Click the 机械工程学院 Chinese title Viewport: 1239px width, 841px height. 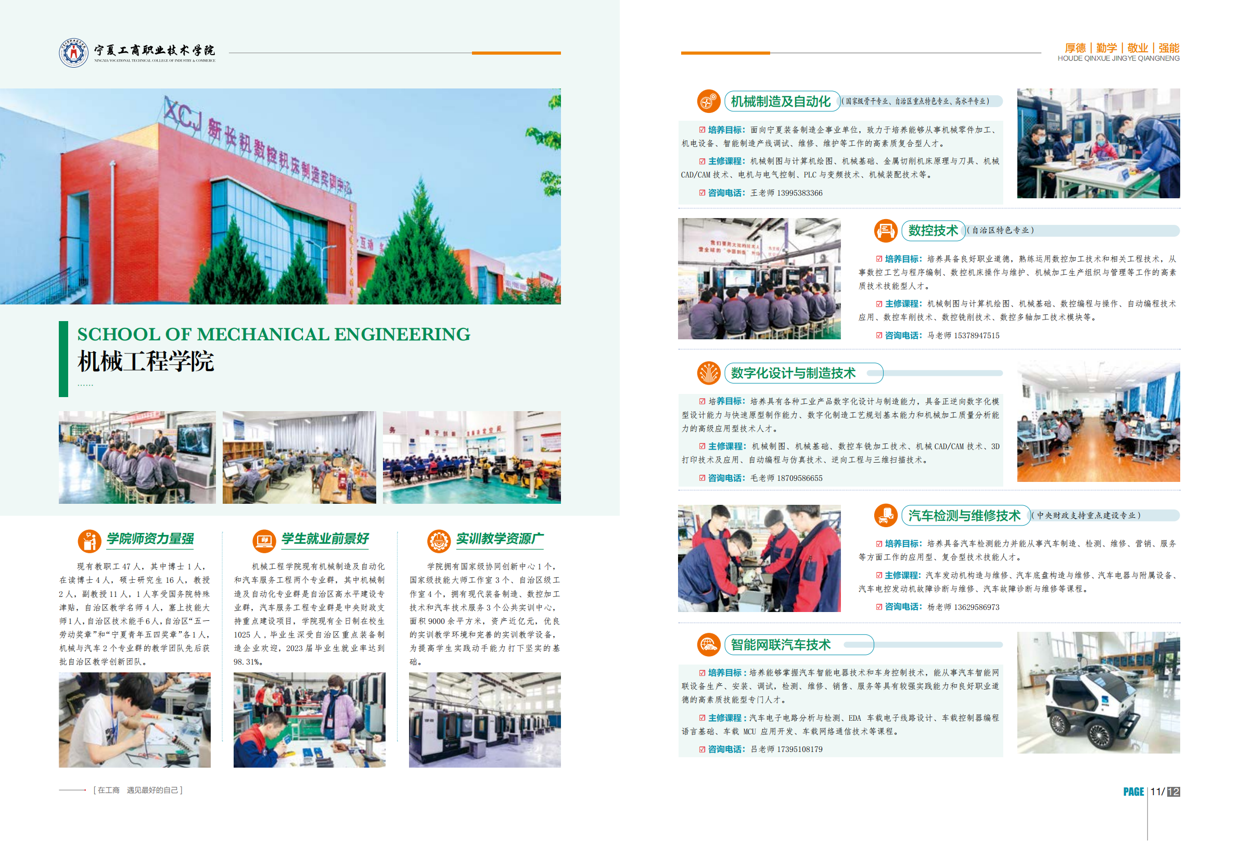click(146, 361)
